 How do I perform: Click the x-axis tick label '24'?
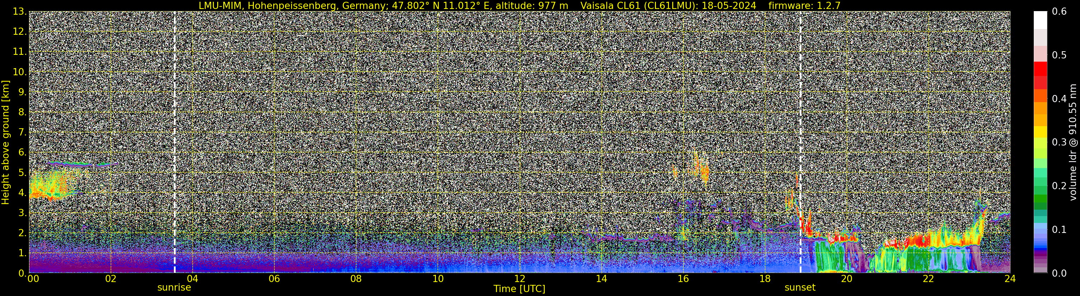[x=1010, y=279]
